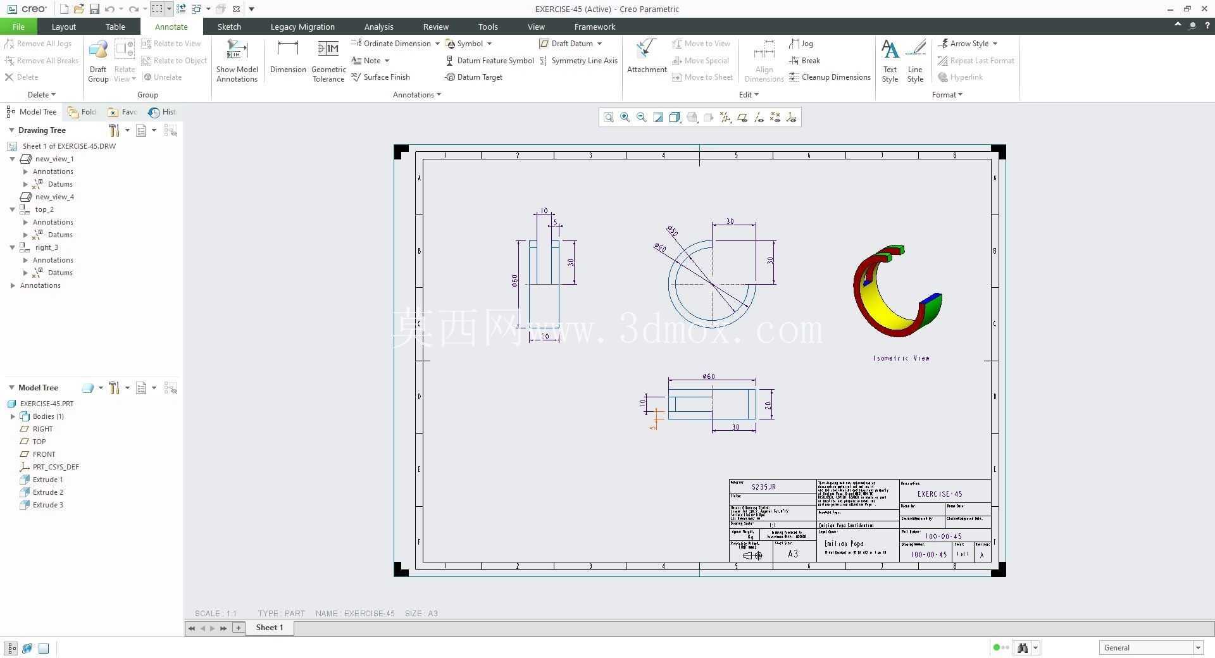Collapse the top_2 tree node
1215x658 pixels.
[x=12, y=209]
